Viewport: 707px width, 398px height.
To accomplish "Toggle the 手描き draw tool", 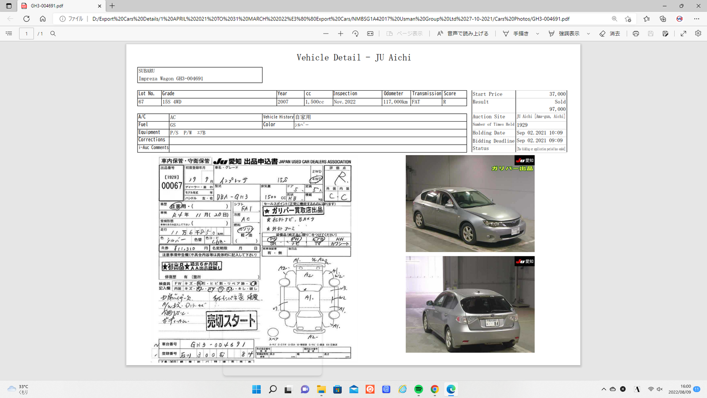I will click(516, 34).
